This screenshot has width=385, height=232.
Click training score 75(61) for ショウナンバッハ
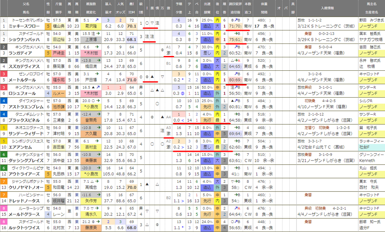pyautogui.click(x=235, y=39)
